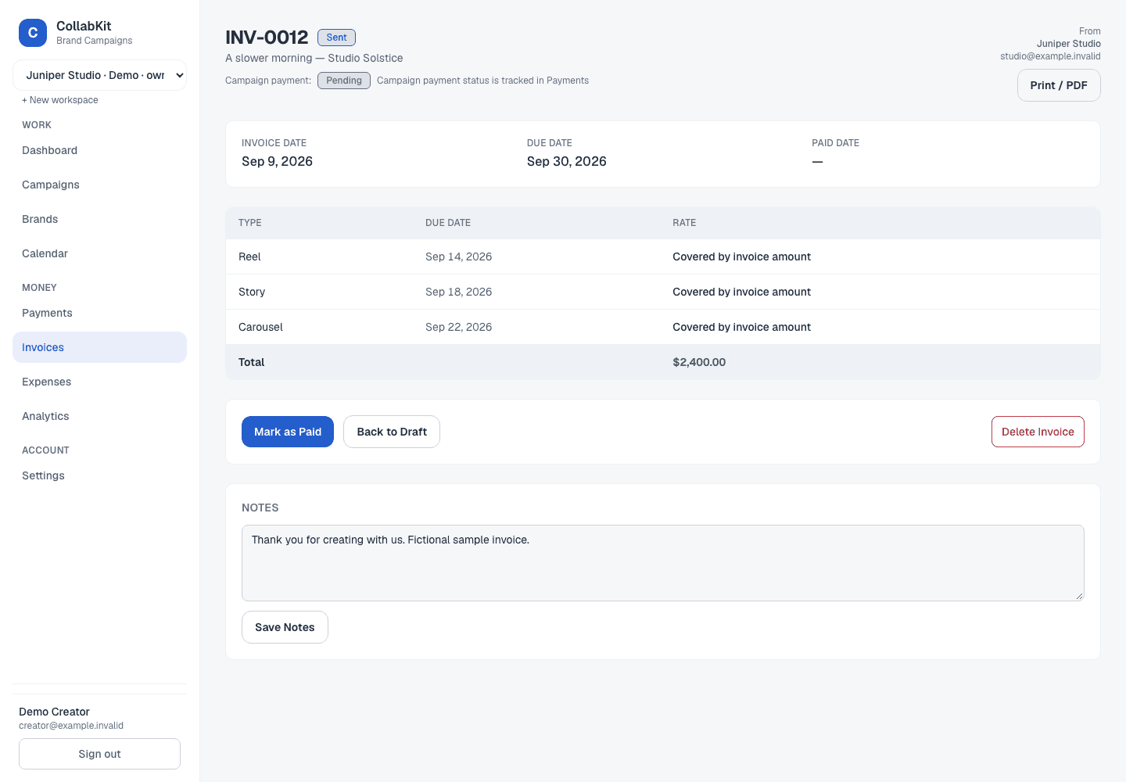1126x782 pixels.
Task: Click the Sep 30, 2026 due date value
Action: coord(566,161)
